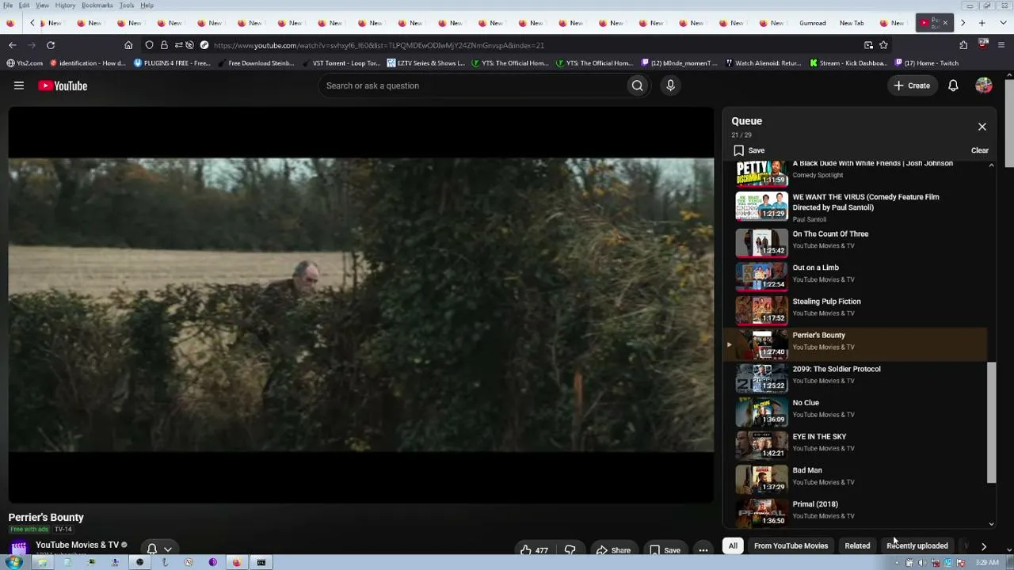Close the active YouTube tab
Screen dimensions: 1014x570
[x=945, y=23]
